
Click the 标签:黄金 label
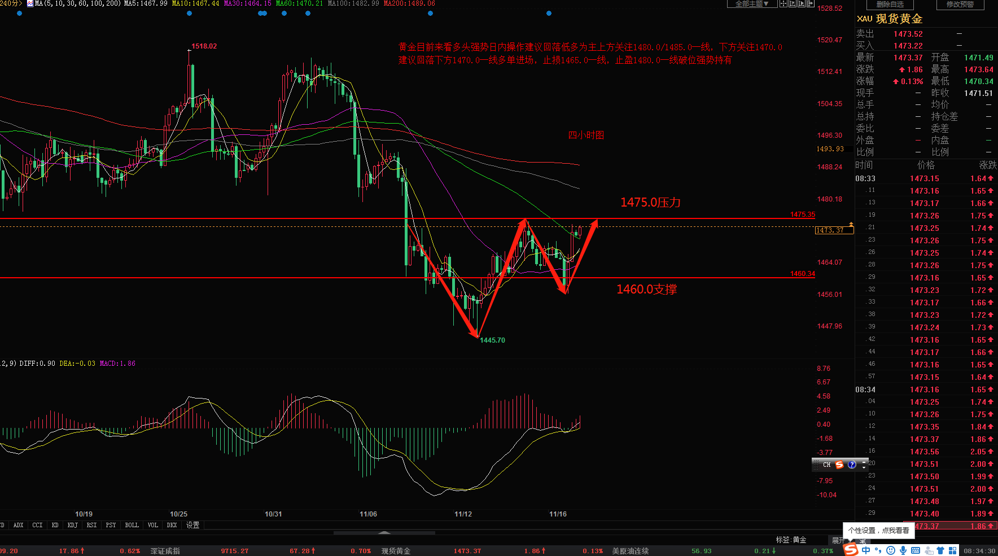pyautogui.click(x=791, y=540)
